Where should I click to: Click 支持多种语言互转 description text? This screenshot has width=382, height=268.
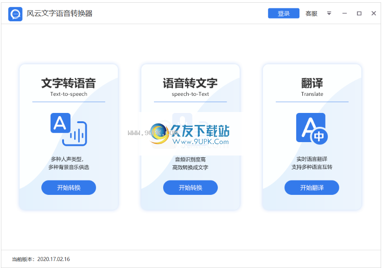(x=312, y=167)
